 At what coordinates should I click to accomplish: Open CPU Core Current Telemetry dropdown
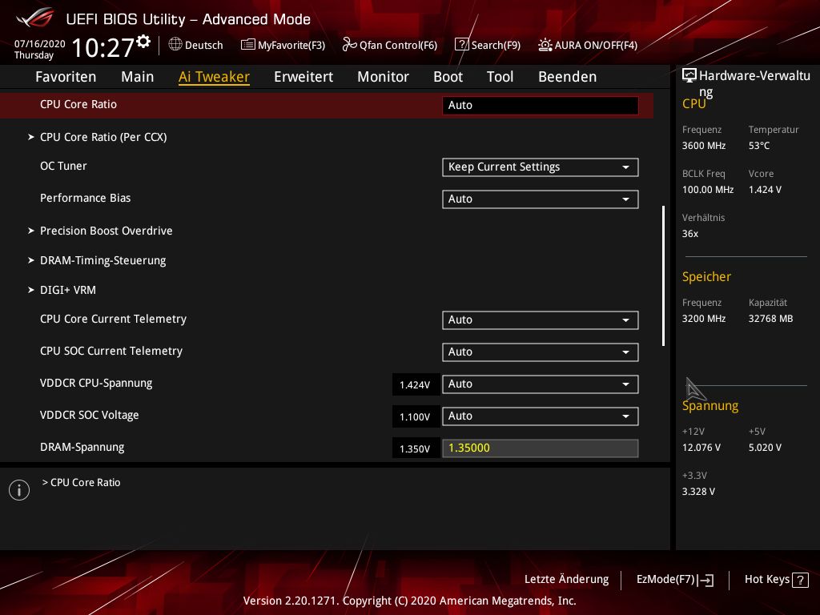point(541,320)
